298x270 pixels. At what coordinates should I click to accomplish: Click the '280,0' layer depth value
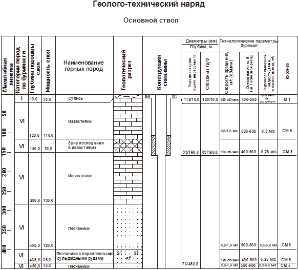[35, 200]
